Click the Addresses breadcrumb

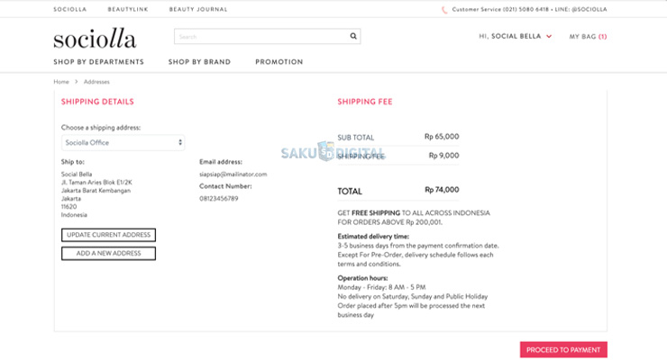(x=96, y=82)
